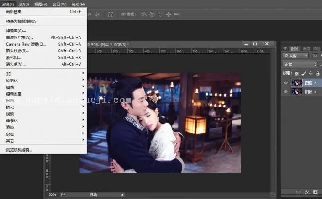The height and width of the screenshot is (199, 322).
Task: Minimize the document window
Action: (x=246, y=44)
